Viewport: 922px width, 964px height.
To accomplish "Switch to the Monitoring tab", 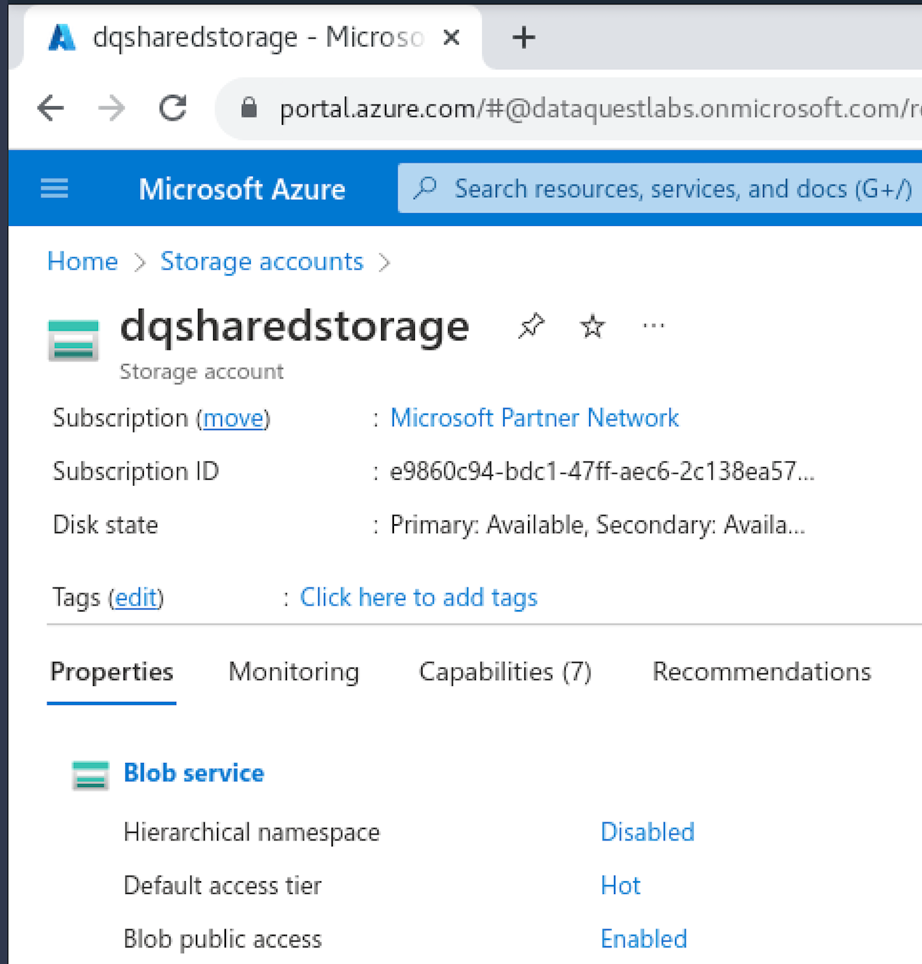I will (294, 672).
